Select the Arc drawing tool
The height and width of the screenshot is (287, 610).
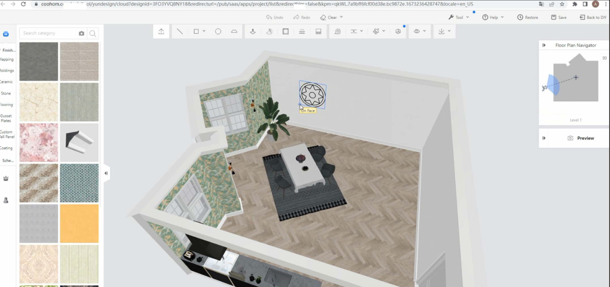(x=234, y=31)
